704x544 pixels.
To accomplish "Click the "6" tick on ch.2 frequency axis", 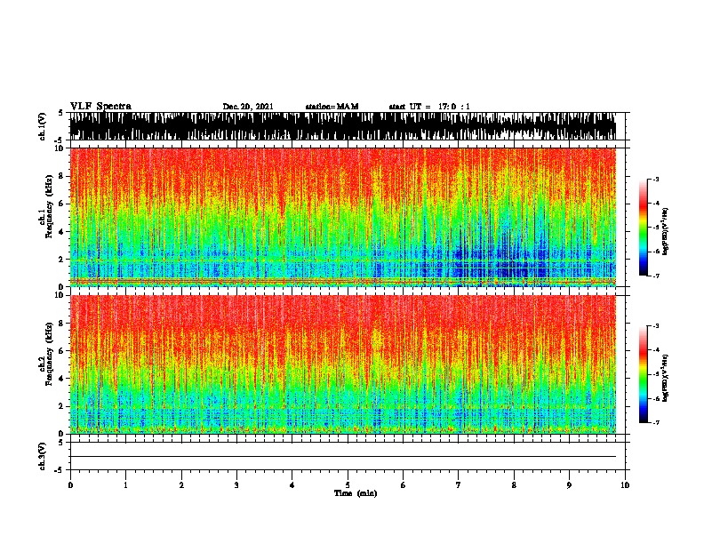I will click(x=61, y=351).
